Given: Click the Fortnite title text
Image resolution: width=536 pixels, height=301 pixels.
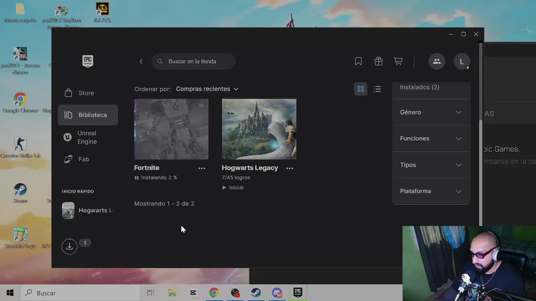Looking at the screenshot, I should coord(147,168).
